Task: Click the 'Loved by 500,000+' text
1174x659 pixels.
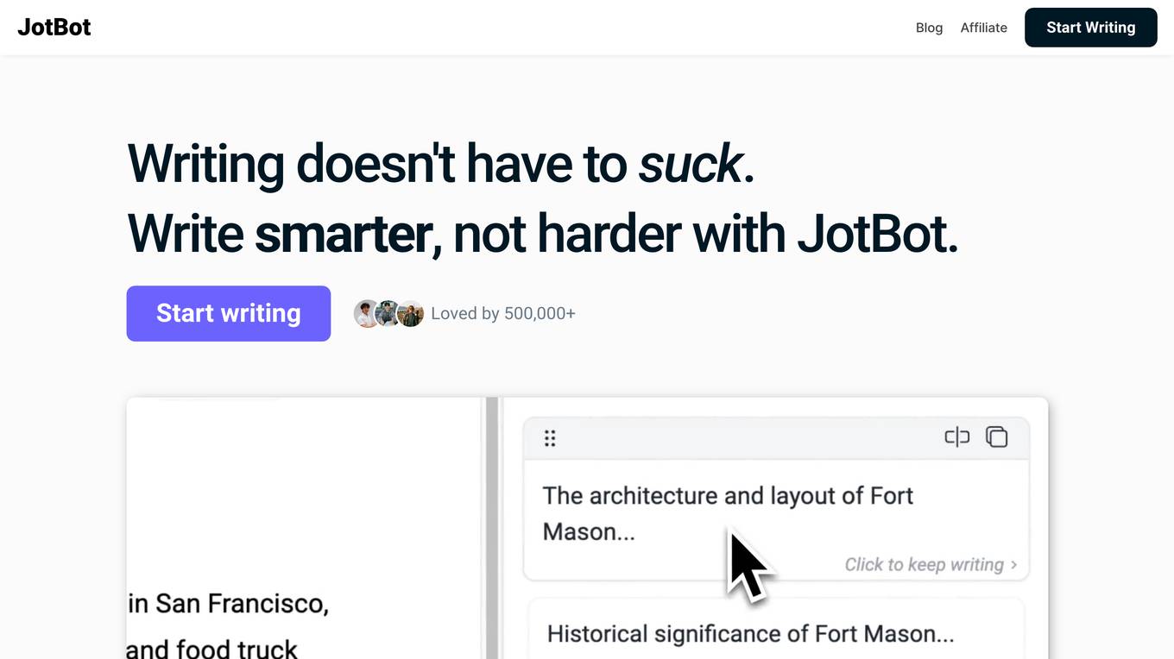Action: click(x=503, y=313)
